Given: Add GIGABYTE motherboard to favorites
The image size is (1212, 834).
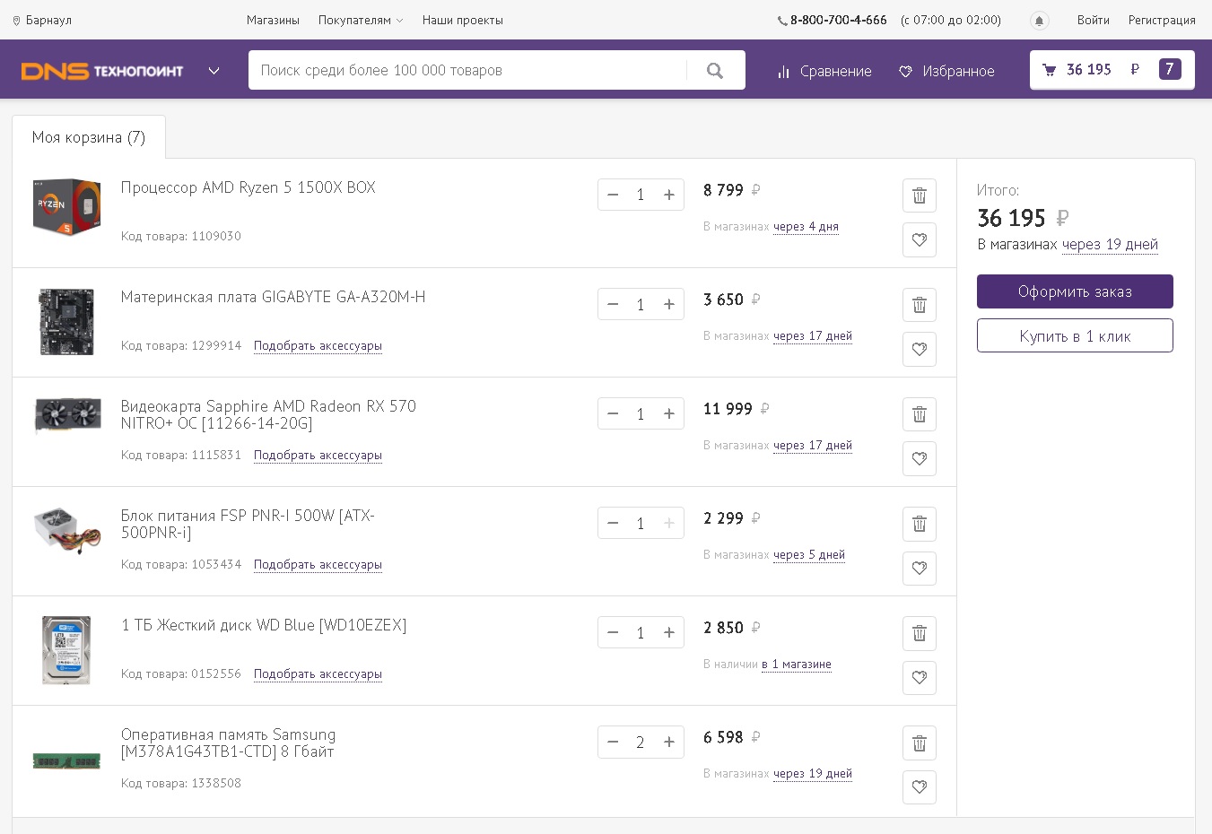Looking at the screenshot, I should 919,349.
